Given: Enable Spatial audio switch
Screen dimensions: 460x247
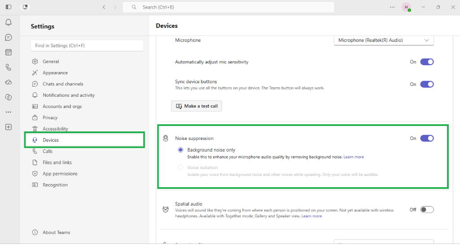Looking at the screenshot, I should [x=427, y=210].
